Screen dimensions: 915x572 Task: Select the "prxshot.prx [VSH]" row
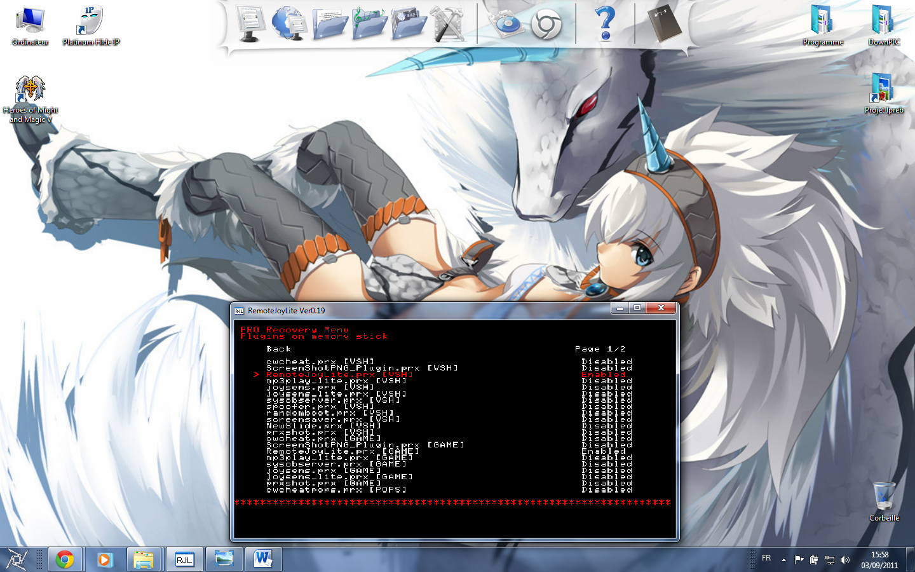(x=449, y=432)
